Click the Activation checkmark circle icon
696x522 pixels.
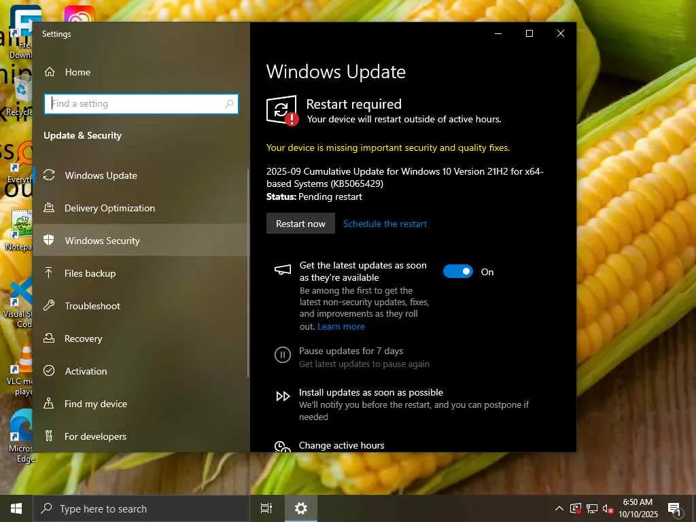click(49, 370)
